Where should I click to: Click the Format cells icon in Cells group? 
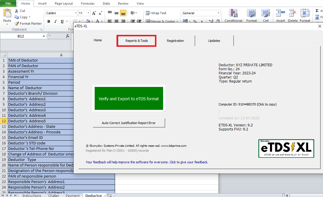305,13
